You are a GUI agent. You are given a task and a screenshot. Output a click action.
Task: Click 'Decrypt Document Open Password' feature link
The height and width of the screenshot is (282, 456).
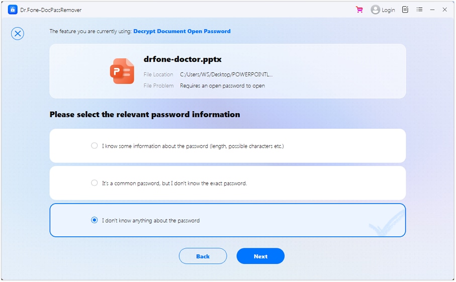pos(182,31)
